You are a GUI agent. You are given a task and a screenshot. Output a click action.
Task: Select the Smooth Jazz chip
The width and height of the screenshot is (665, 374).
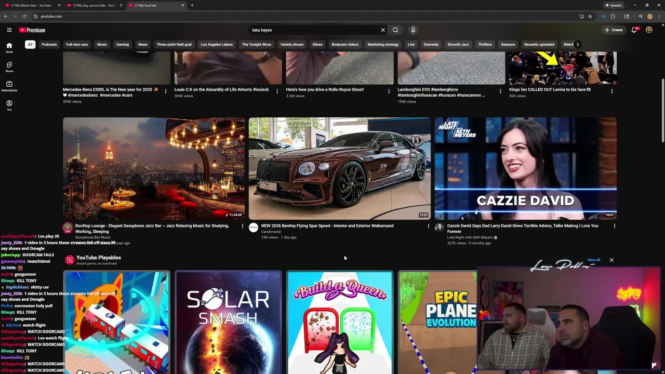click(458, 44)
